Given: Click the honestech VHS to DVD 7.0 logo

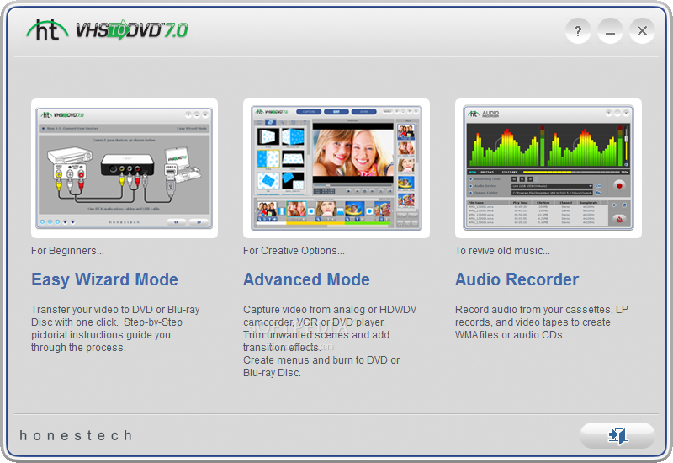Looking at the screenshot, I should 107,30.
